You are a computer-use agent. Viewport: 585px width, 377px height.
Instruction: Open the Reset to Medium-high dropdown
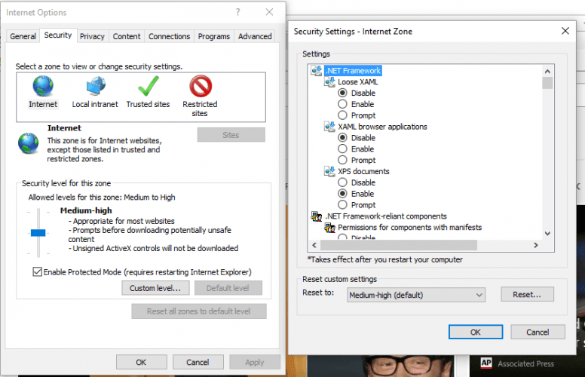pyautogui.click(x=416, y=295)
